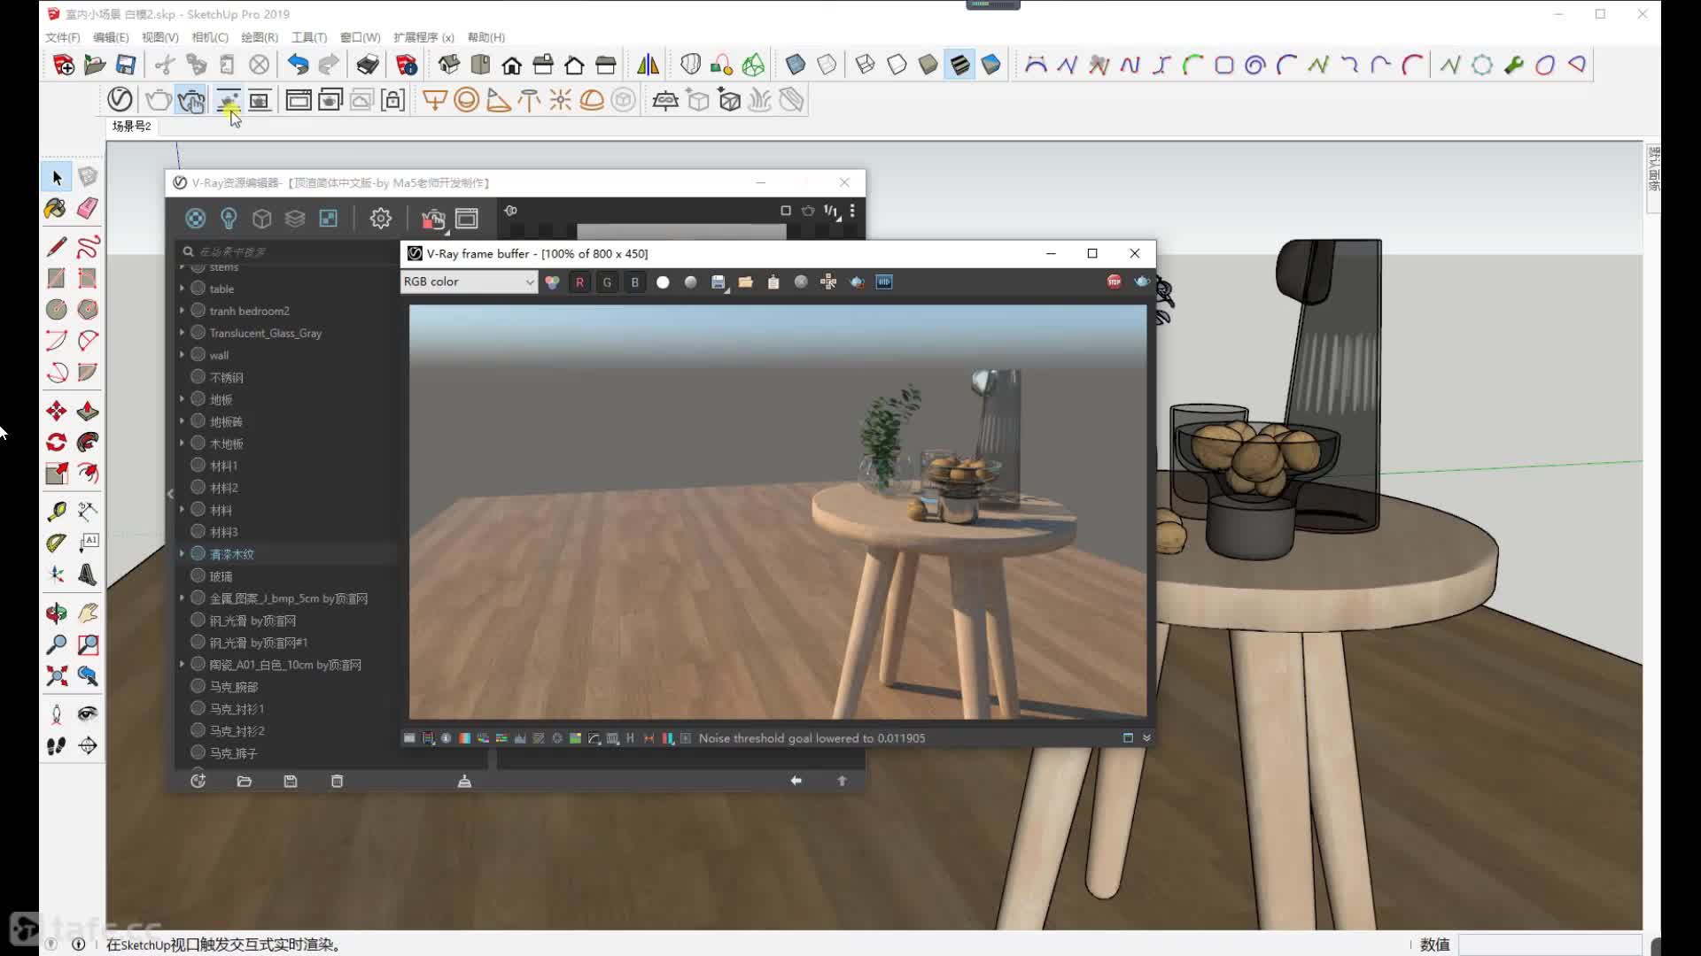
Task: Click the Undo arrow in toolbar
Action: pos(298,65)
